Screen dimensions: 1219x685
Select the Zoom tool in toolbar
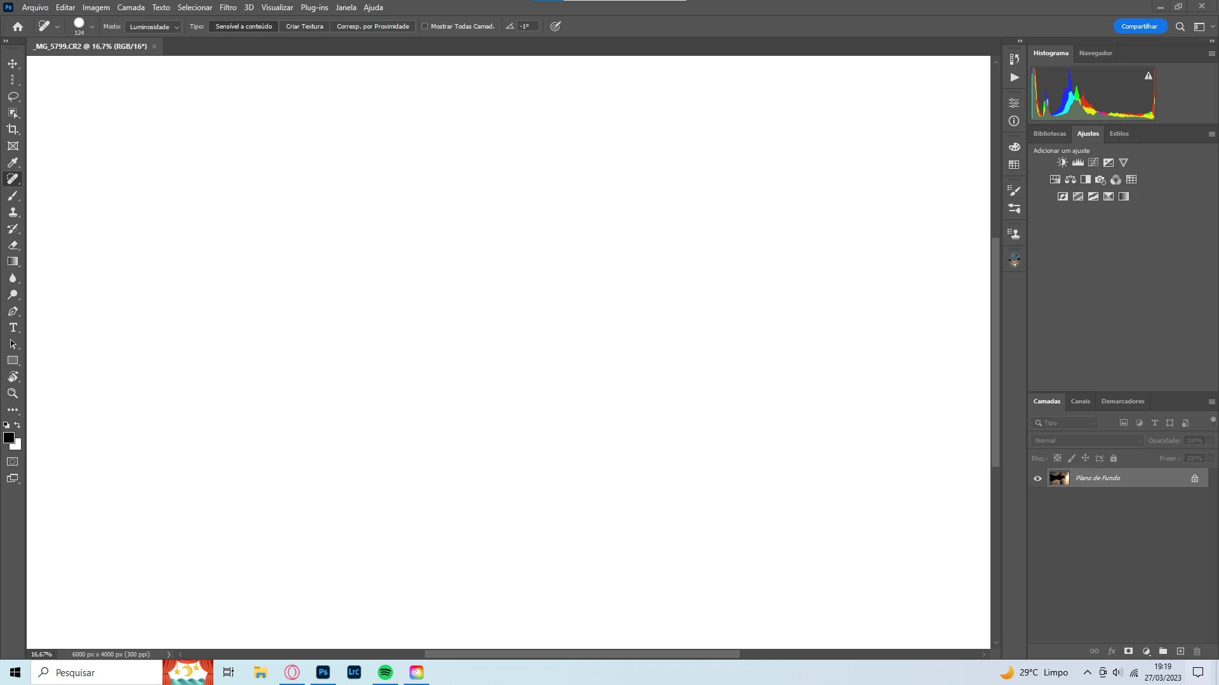click(13, 393)
